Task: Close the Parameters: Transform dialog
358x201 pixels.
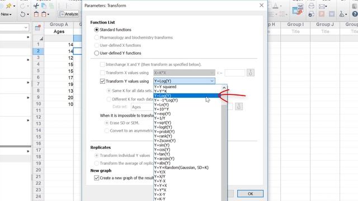Action: pos(261,6)
